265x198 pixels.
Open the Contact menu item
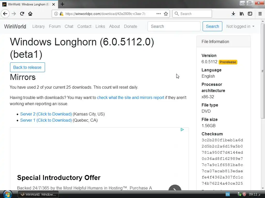point(84,27)
